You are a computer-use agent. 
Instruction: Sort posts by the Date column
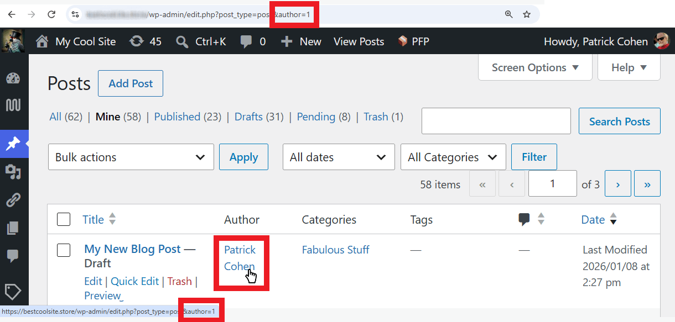coord(599,219)
